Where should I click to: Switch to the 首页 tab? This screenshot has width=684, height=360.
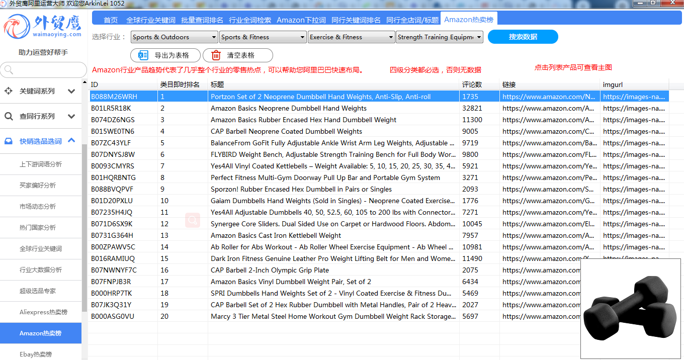coord(111,20)
